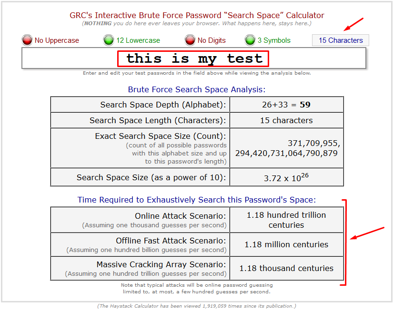Click the 'Search Space Length (Characters)' label
Viewport: 393px width, 310px height.
(x=158, y=120)
